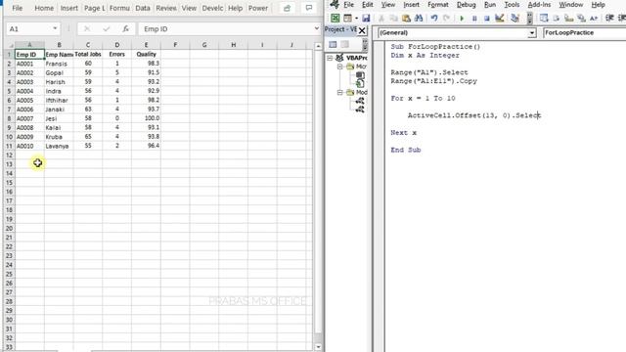Screen dimensions: 626x352
Task: Collapse the Microsoft Excel Objects folder
Action: tap(339, 66)
